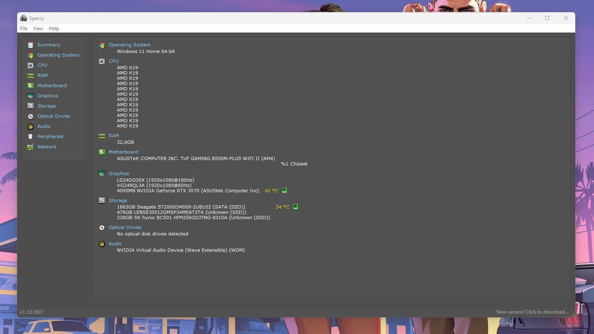Click the 34 °C Seagate drive temperature
Image resolution: width=594 pixels, height=334 pixels.
coord(282,207)
